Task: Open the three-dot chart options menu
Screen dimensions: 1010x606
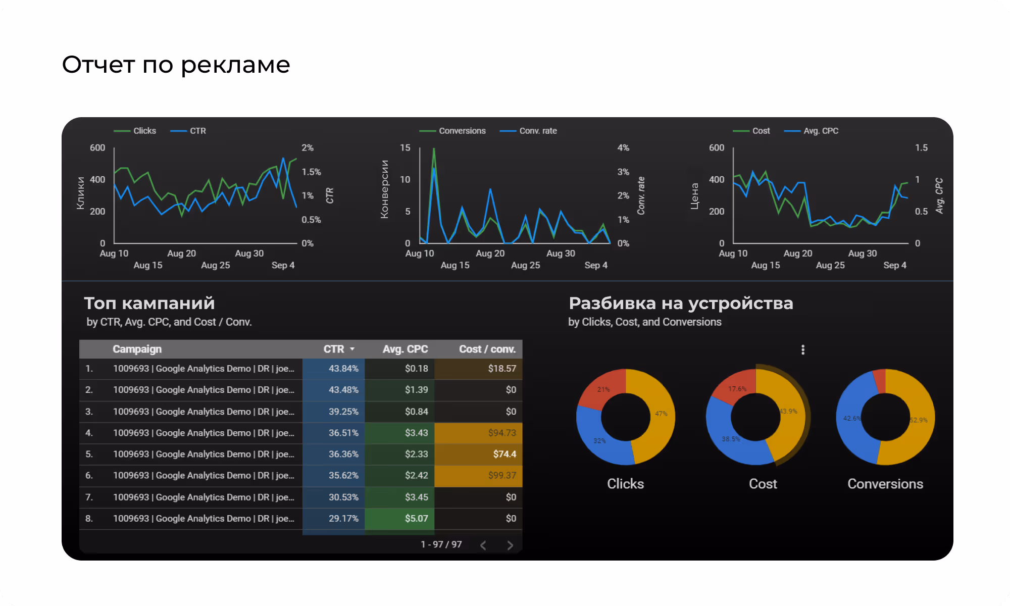Action: coord(802,349)
